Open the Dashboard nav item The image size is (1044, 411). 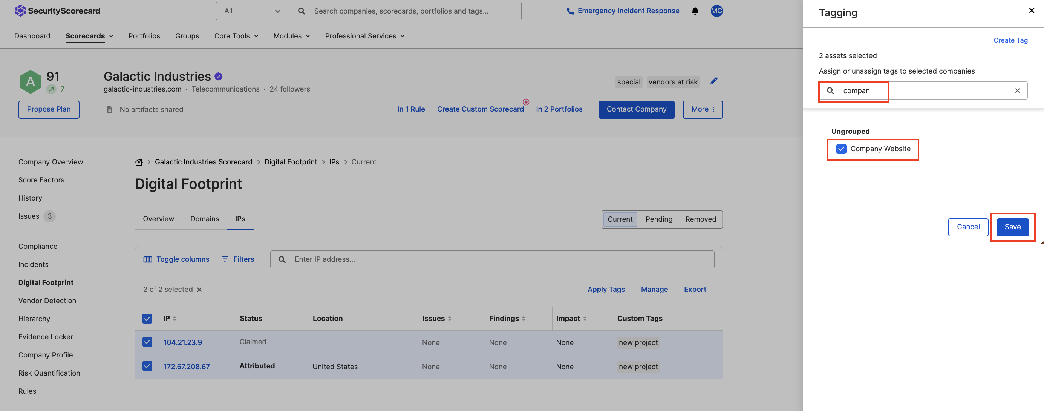pyautogui.click(x=32, y=36)
